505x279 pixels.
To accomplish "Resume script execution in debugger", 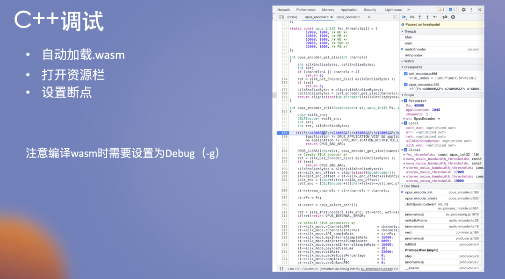I will pyautogui.click(x=404, y=17).
